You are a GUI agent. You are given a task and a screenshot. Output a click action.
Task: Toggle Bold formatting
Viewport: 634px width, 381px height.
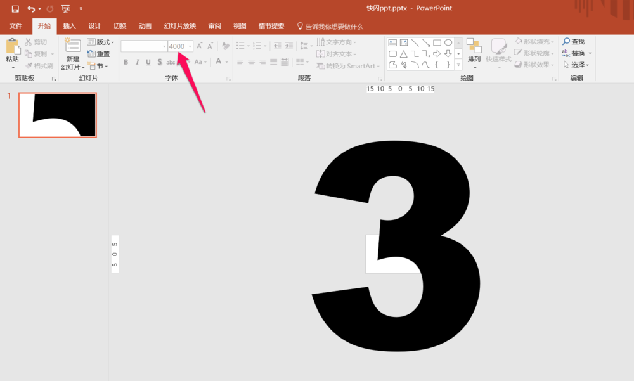[126, 62]
